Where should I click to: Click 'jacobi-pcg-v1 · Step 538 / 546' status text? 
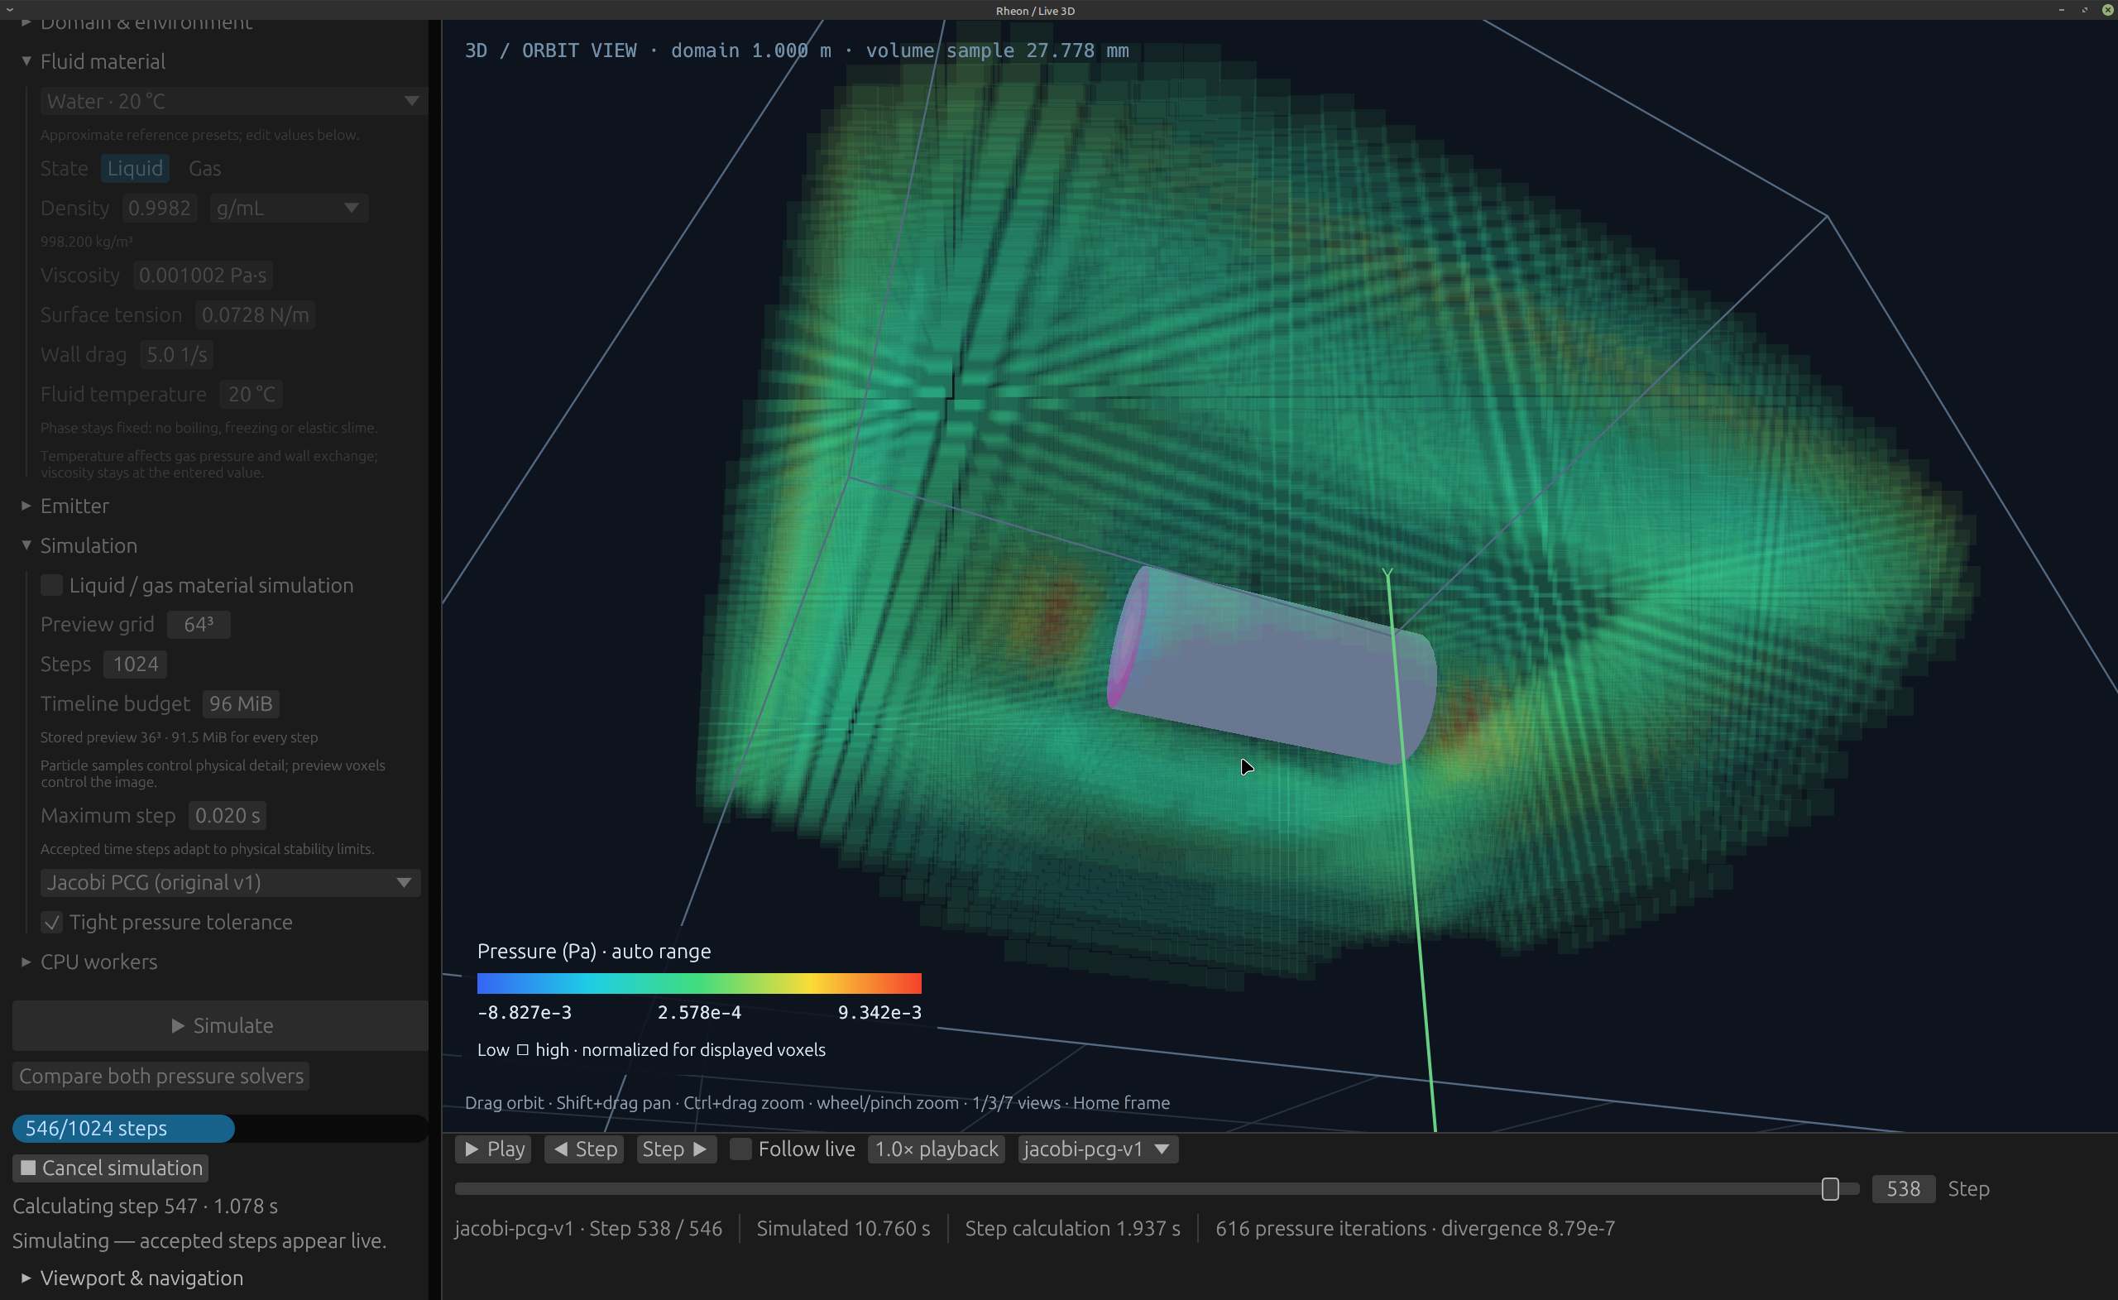tap(589, 1228)
